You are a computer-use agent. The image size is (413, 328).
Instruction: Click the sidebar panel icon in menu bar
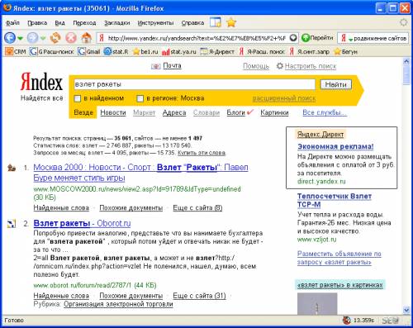coord(216,22)
